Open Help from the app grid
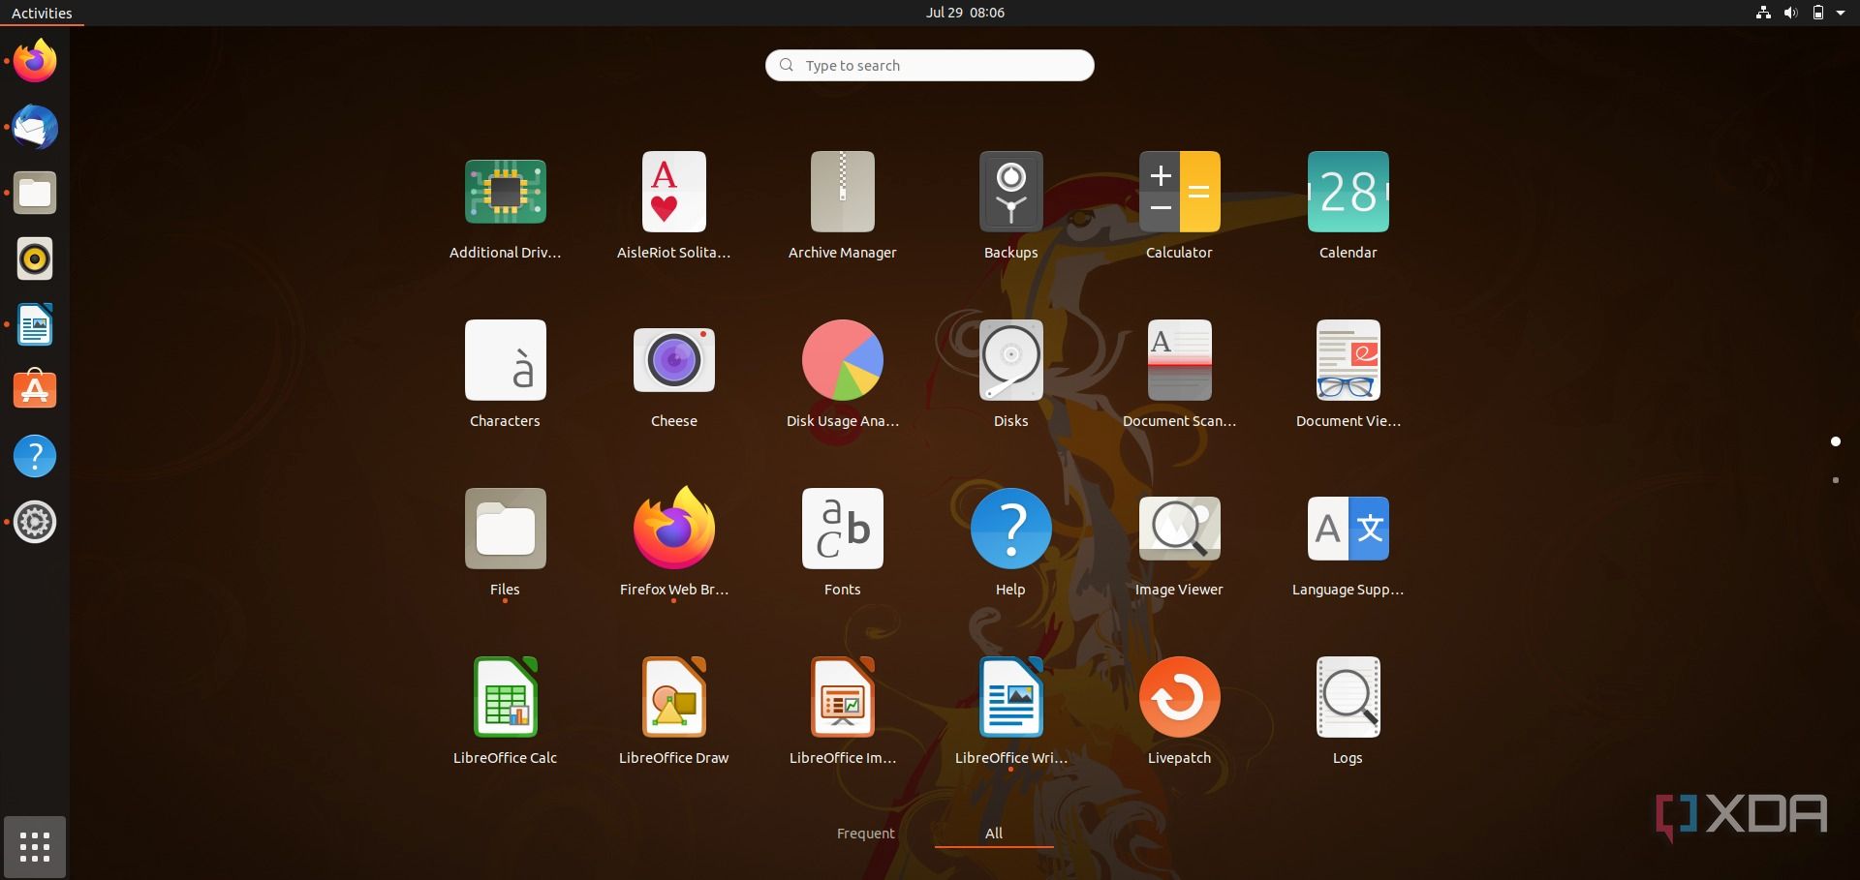This screenshot has height=880, width=1860. pyautogui.click(x=1010, y=529)
